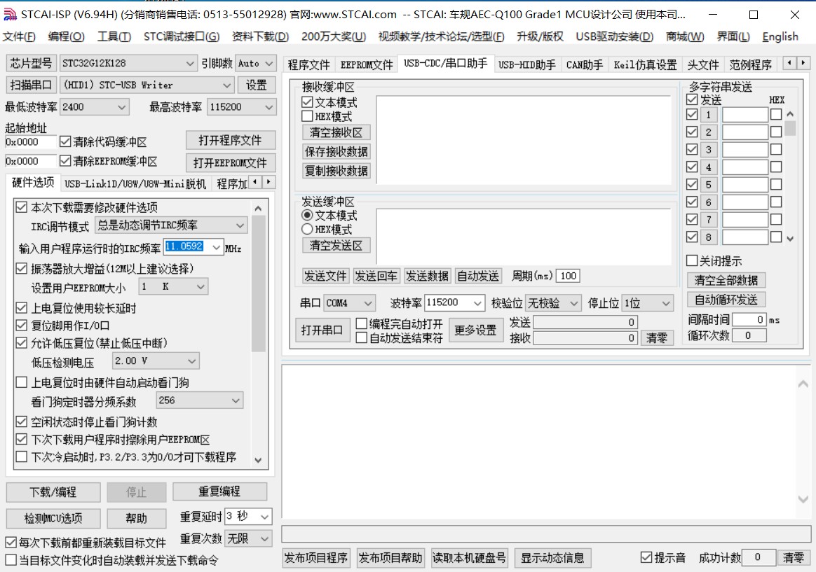
Task: Enable 上电复位时由硬件自动启动看门狗
Action: tap(21, 382)
